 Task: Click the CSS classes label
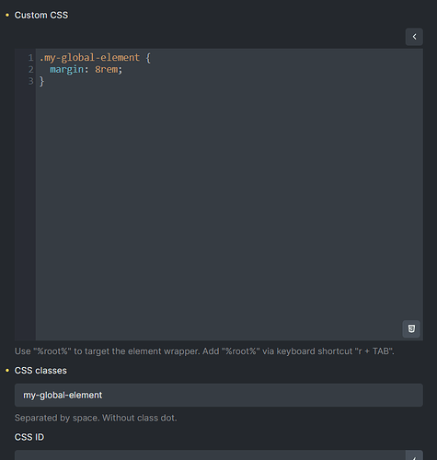click(x=40, y=371)
